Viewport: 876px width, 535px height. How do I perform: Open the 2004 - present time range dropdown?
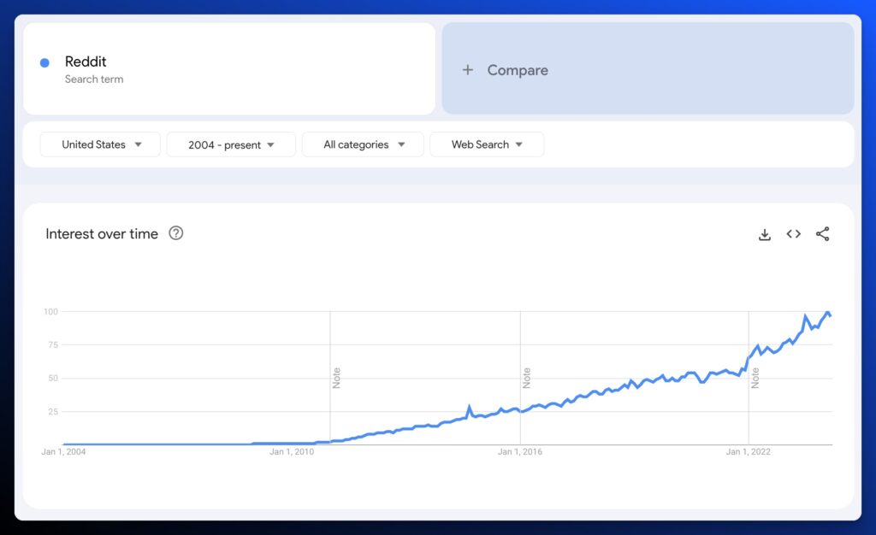point(231,144)
